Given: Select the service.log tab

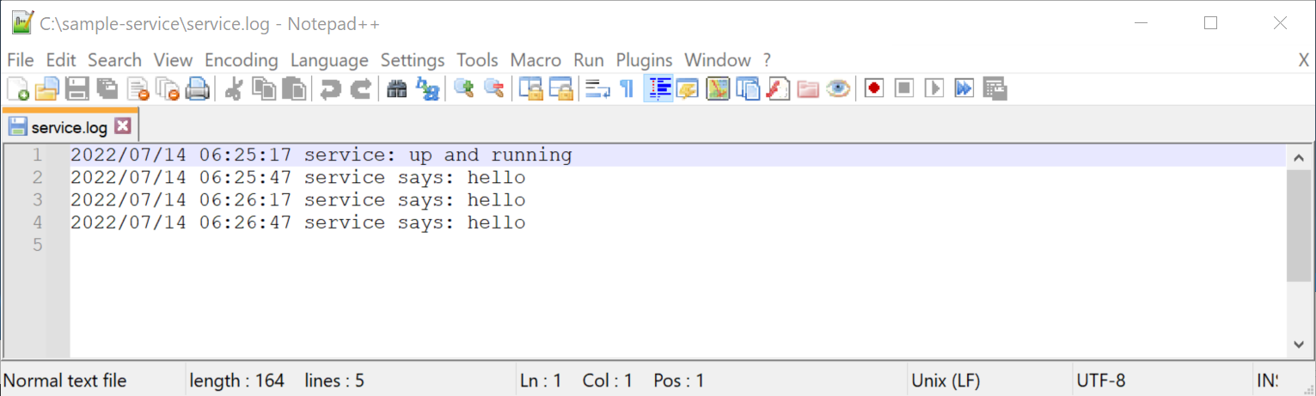Looking at the screenshot, I should tap(69, 127).
